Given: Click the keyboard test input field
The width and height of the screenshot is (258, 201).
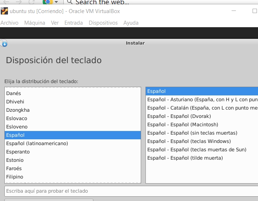Looking at the screenshot, I should (x=130, y=191).
